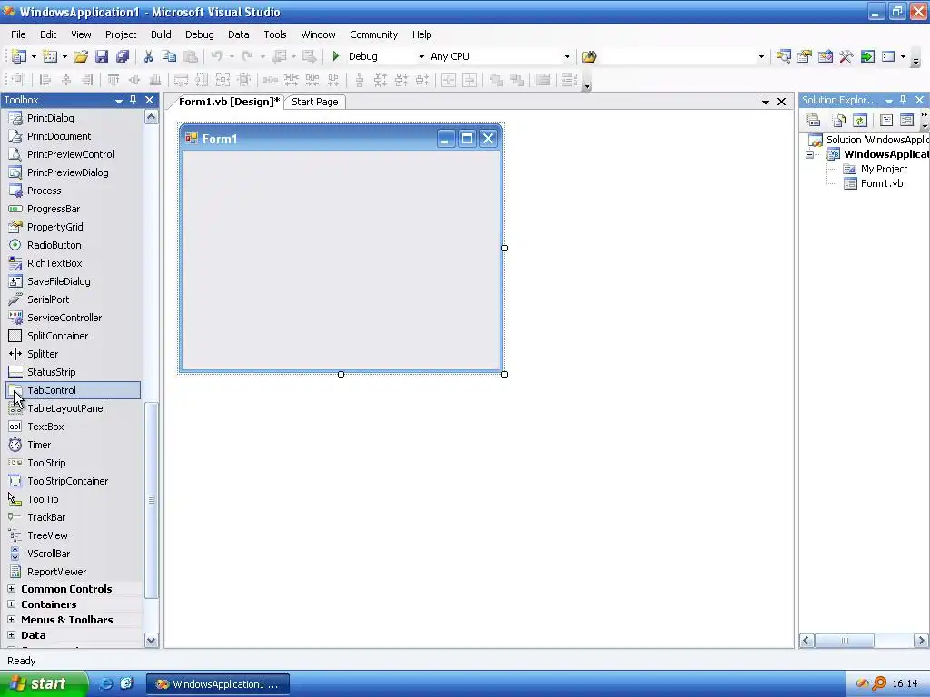Click the Toolbox scroll down arrow
Viewport: 930px width, 697px height.
152,640
